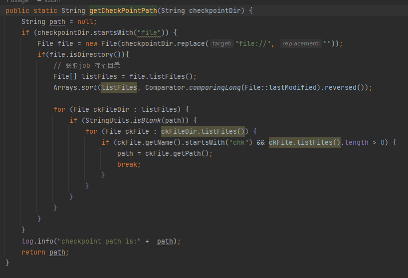Click highlighted 'ckFileDir.listFiles()' expression
The image size is (408, 278).
coord(203,131)
